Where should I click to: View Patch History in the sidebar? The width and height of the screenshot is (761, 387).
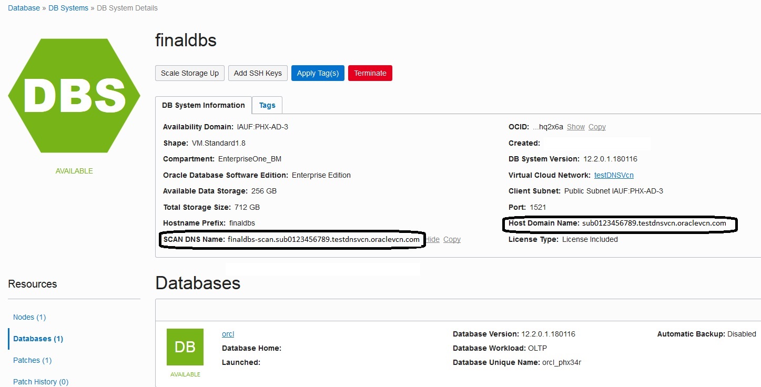click(x=40, y=381)
